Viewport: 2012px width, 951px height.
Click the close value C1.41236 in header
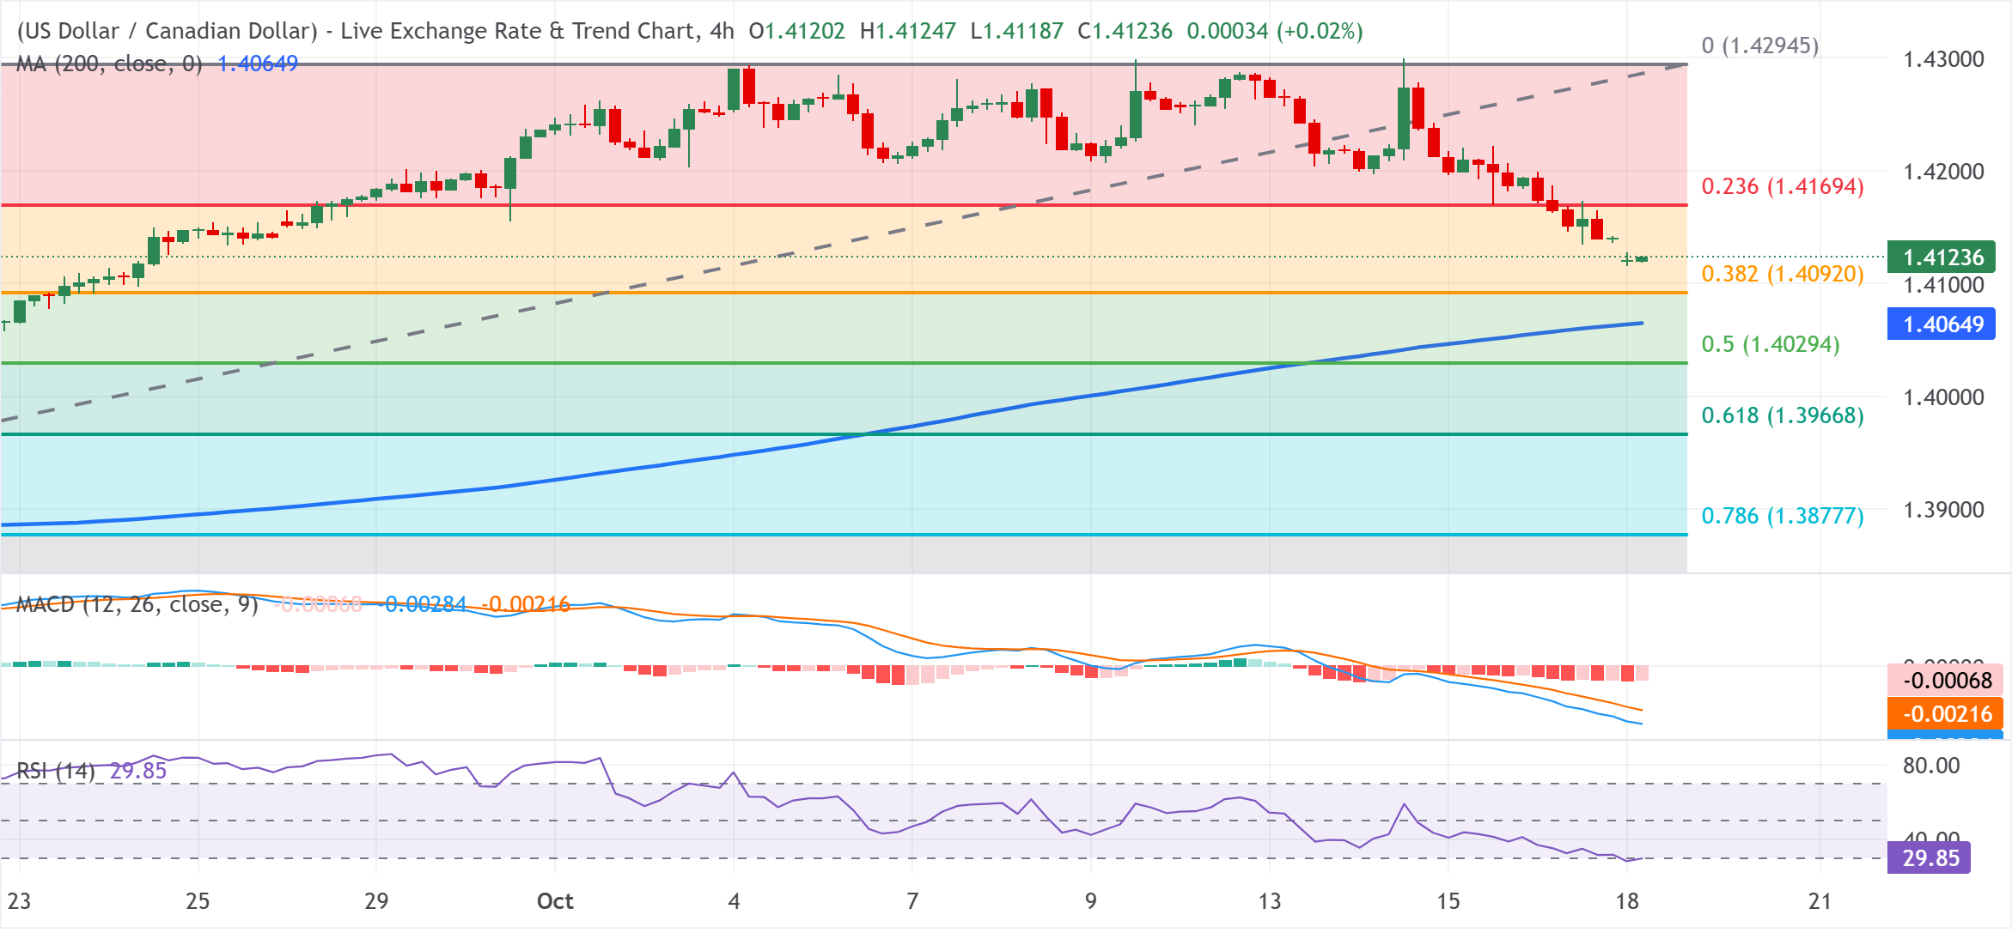[1125, 32]
